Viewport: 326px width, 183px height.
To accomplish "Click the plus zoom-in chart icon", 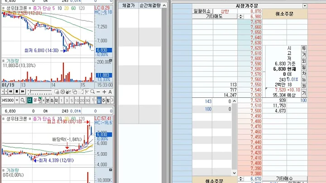I will pos(104,91).
